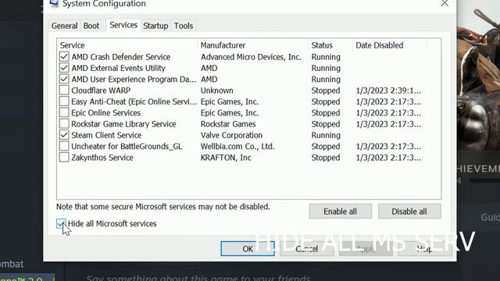
Task: Sort by Status column header
Action: pos(330,45)
